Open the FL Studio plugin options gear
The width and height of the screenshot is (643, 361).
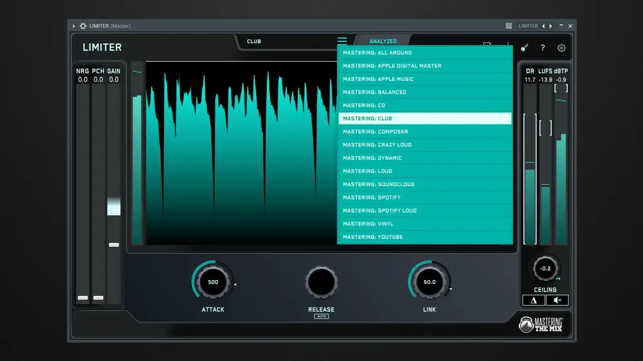click(x=83, y=26)
